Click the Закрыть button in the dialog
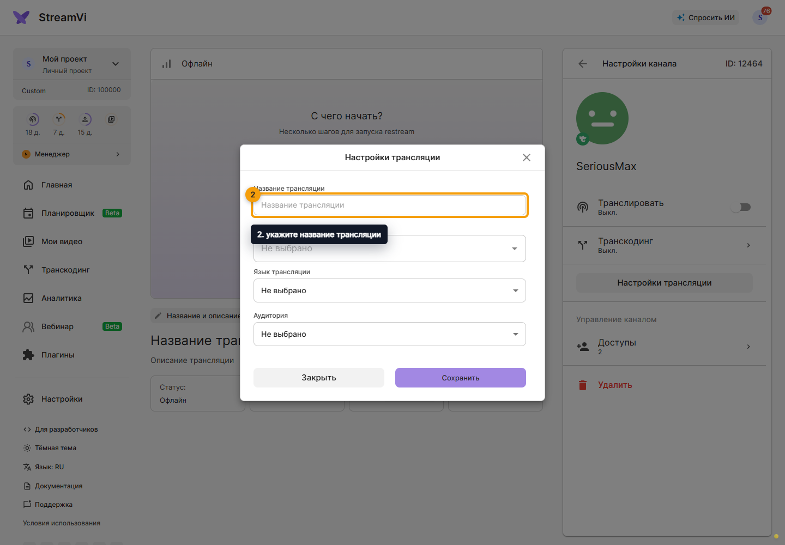785x545 pixels. 319,378
